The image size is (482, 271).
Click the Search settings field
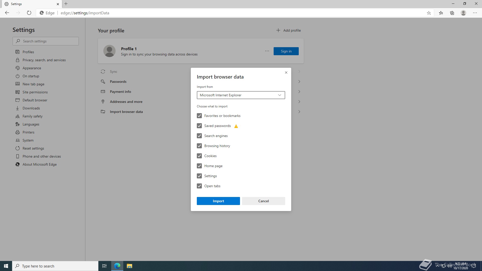46,41
